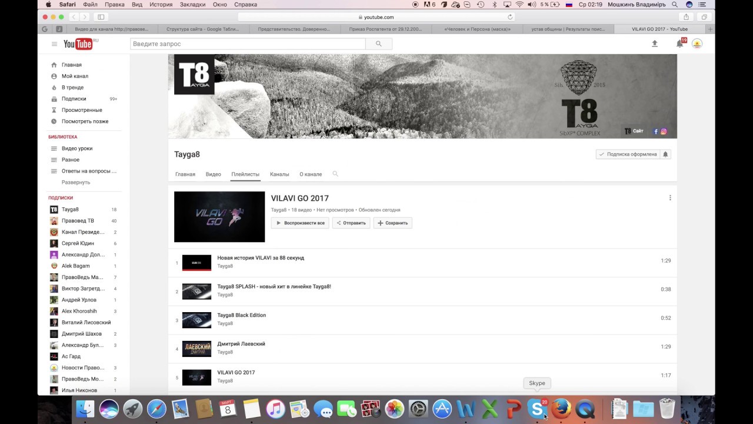The image size is (753, 424).
Task: Show all tabs overview button
Action: [x=704, y=17]
